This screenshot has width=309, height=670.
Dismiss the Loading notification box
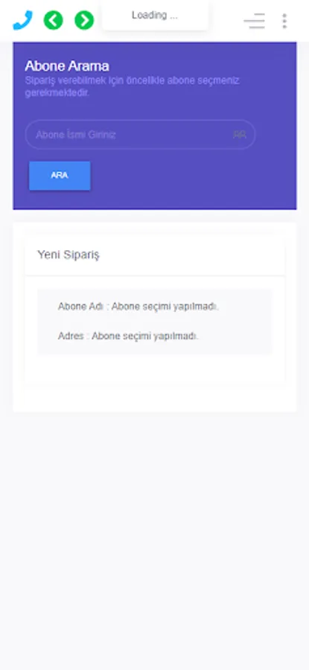pos(155,16)
